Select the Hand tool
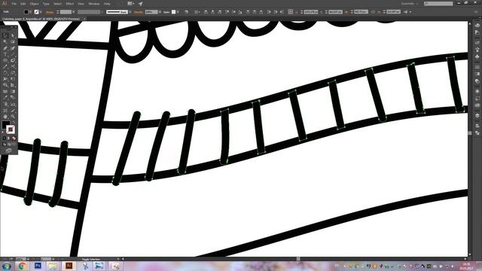482x271 pixels. pyautogui.click(x=5, y=116)
